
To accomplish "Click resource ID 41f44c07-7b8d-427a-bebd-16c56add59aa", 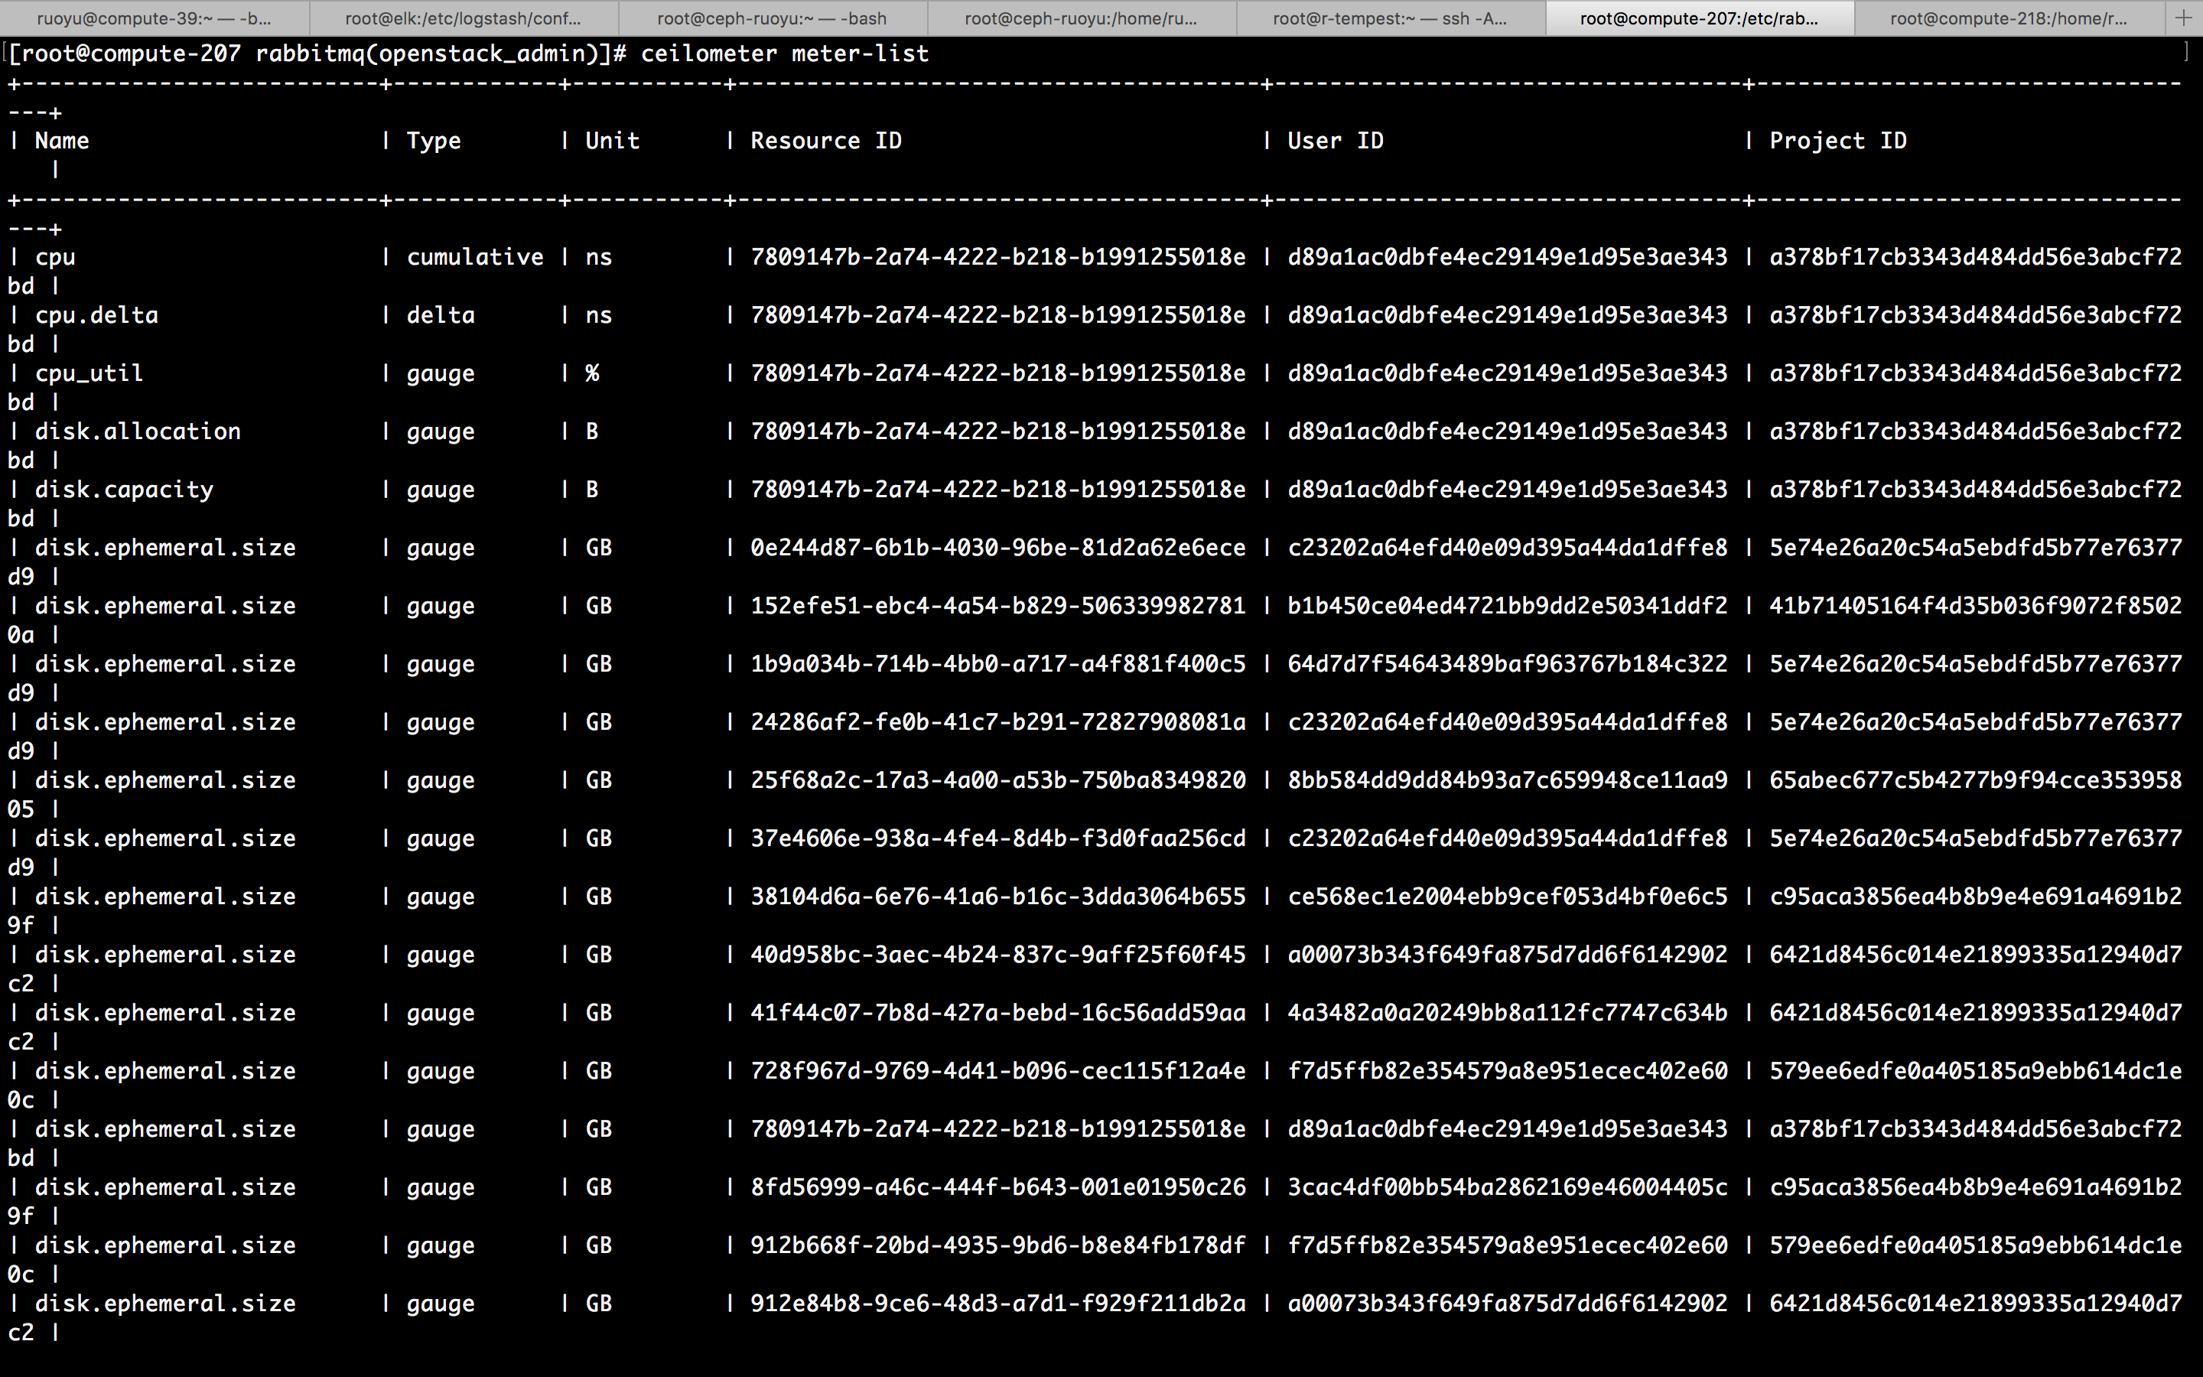I will [x=997, y=1014].
